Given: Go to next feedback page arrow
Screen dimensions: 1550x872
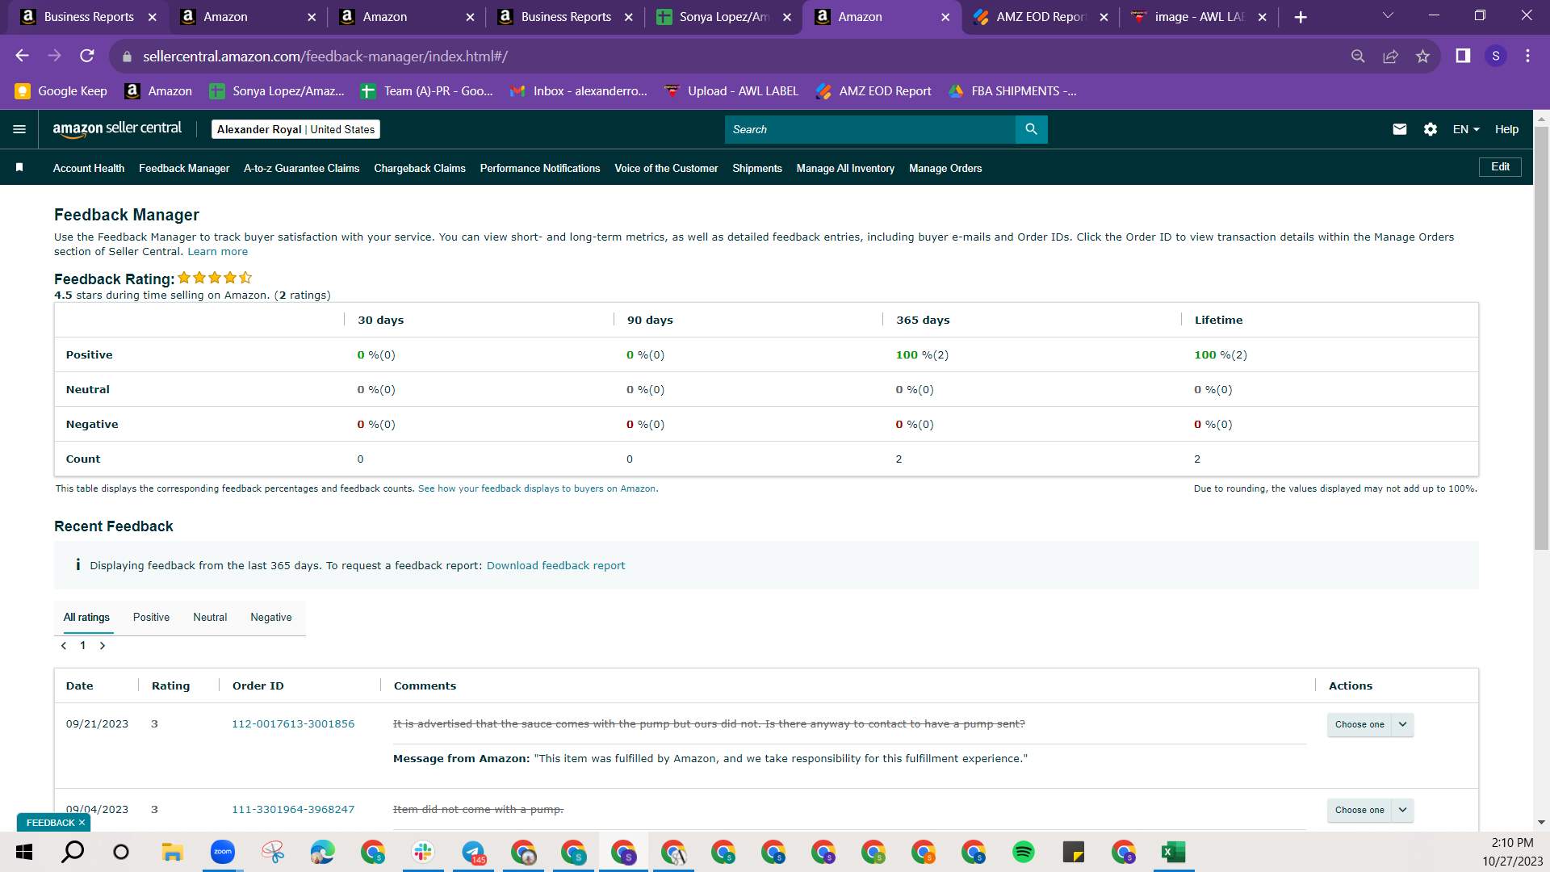Looking at the screenshot, I should tap(103, 646).
